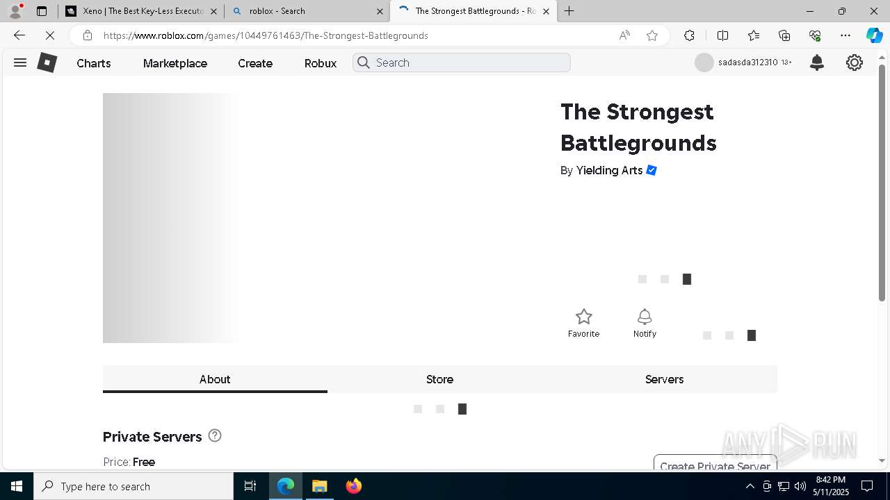This screenshot has height=500, width=890.
Task: Open the Private Servers help question icon
Action: click(x=215, y=435)
